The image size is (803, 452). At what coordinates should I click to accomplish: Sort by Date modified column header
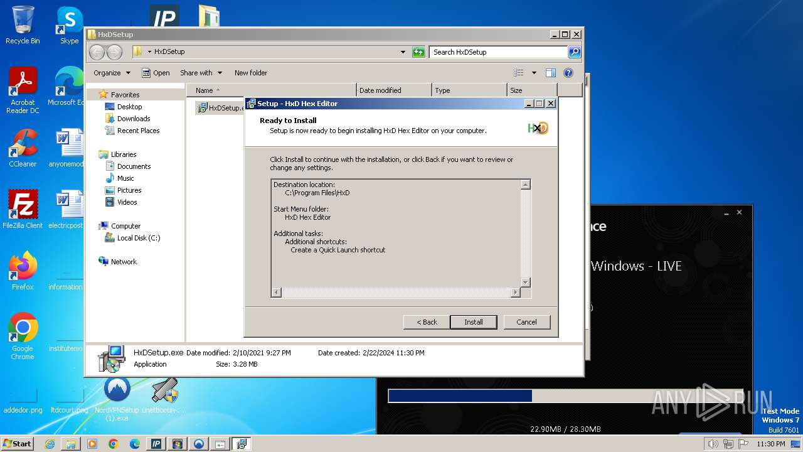(x=394, y=90)
